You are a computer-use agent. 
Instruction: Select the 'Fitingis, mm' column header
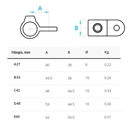[21, 52]
